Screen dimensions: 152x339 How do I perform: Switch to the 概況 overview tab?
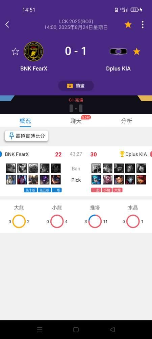[25, 121]
